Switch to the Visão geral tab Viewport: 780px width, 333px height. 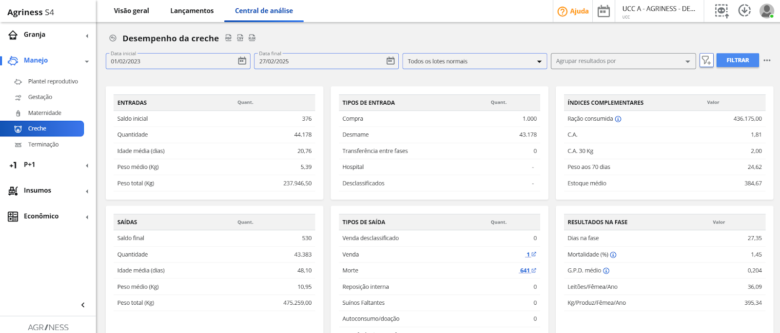click(132, 11)
